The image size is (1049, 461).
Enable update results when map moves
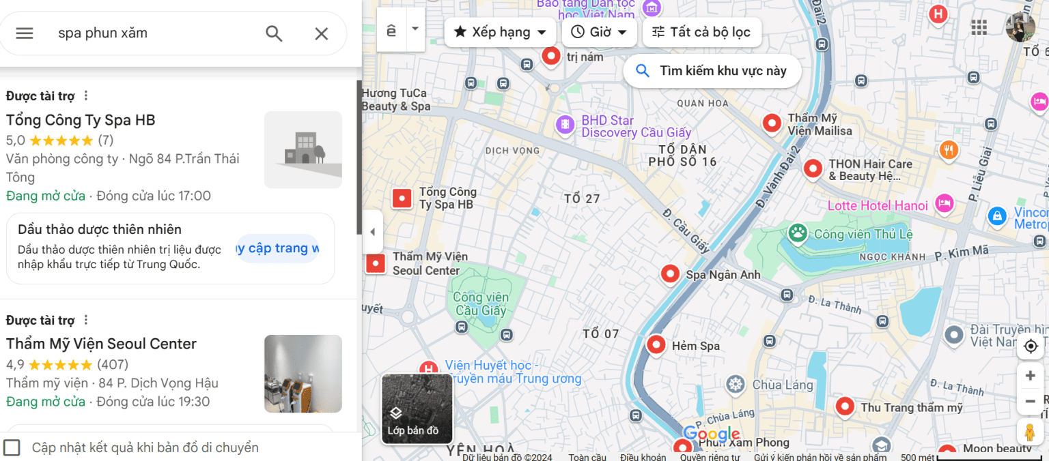click(12, 447)
